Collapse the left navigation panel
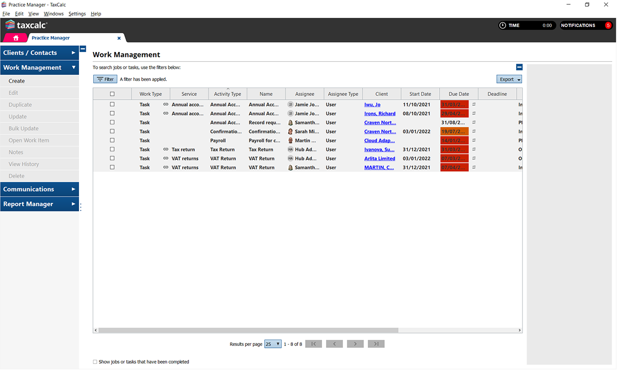Viewport: 617px width, 370px height. (x=83, y=49)
